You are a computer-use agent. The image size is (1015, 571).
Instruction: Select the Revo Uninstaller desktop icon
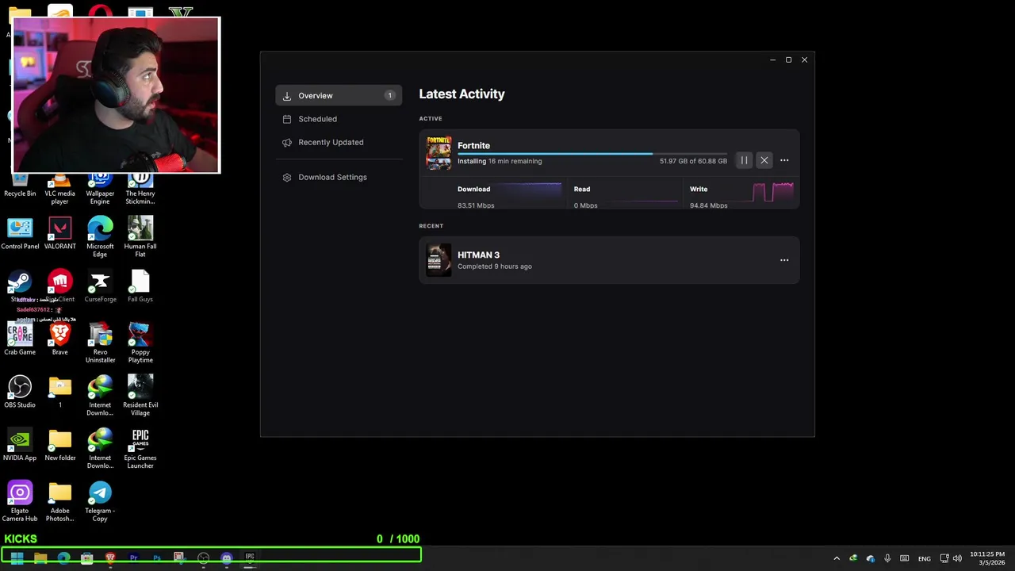click(100, 343)
